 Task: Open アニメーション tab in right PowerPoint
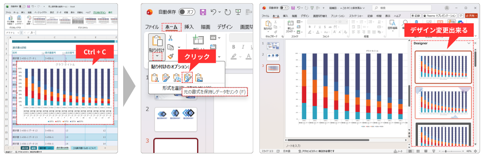337,16
